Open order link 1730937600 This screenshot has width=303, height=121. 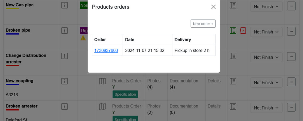coord(106,51)
